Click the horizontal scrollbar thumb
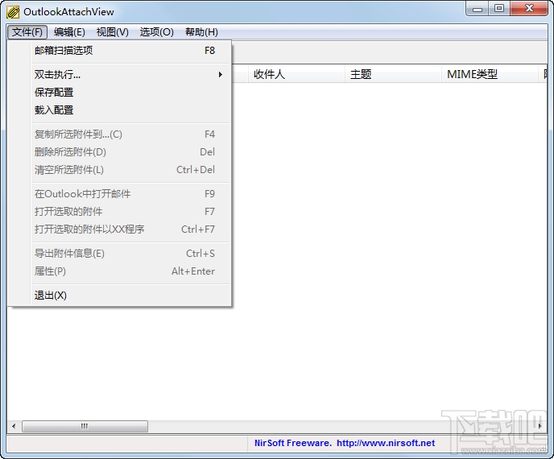The height and width of the screenshot is (459, 554). point(85,426)
